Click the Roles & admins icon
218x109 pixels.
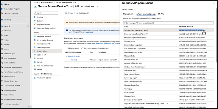click(x=2, y=63)
